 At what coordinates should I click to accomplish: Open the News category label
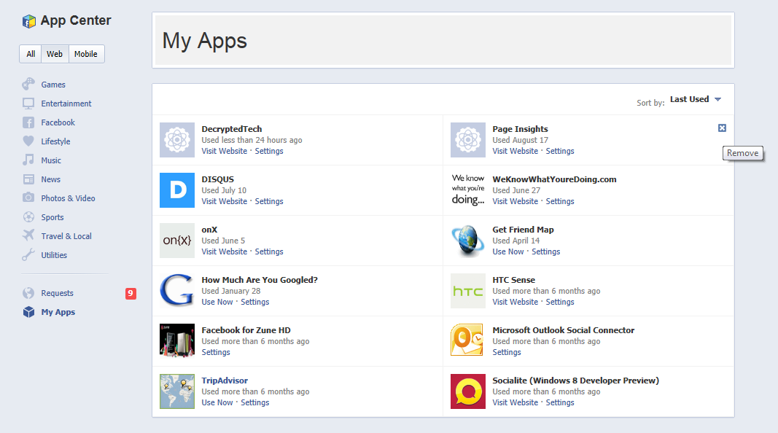[50, 179]
